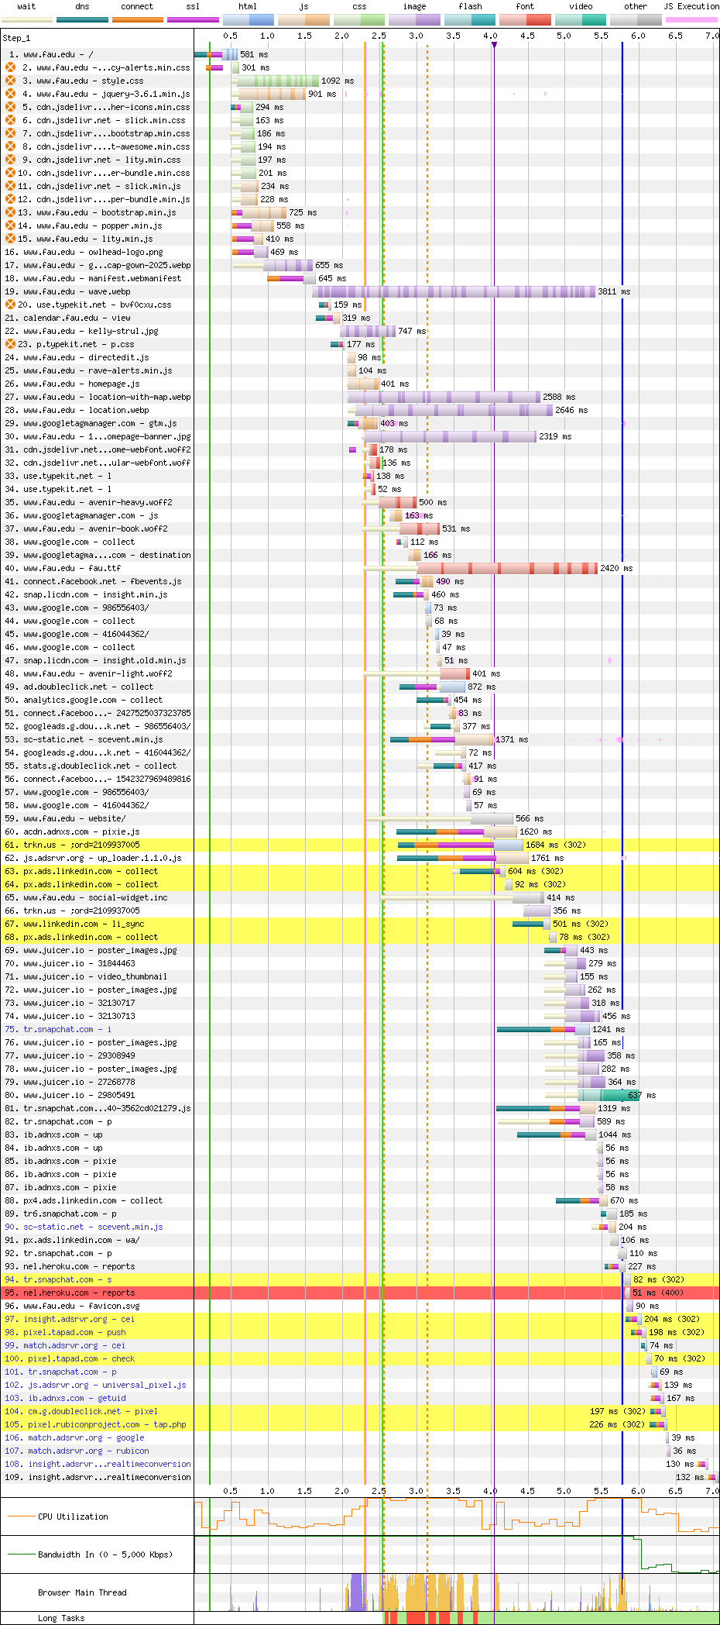
Task: Click the connect legend color swatch
Action: coord(138,19)
